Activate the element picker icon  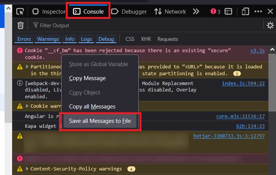20,12
